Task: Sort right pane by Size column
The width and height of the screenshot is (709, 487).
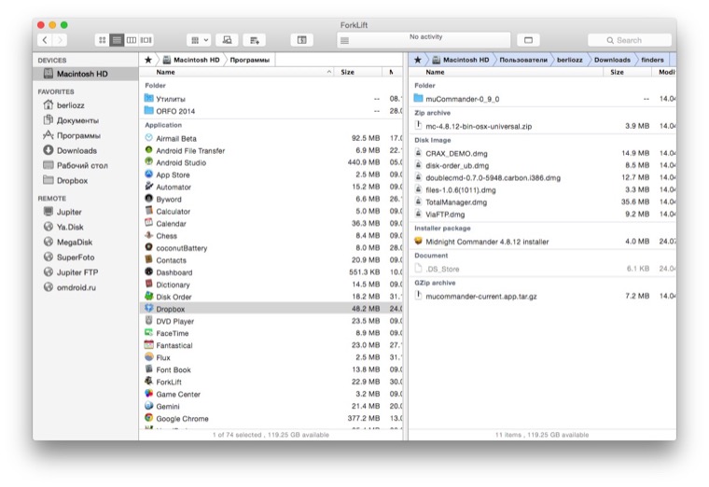Action: pos(628,72)
